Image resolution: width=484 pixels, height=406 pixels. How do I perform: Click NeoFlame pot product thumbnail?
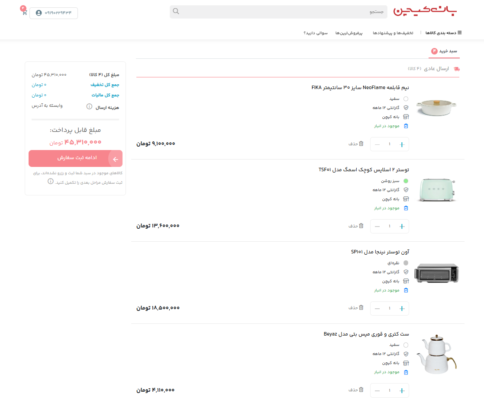[436, 108]
